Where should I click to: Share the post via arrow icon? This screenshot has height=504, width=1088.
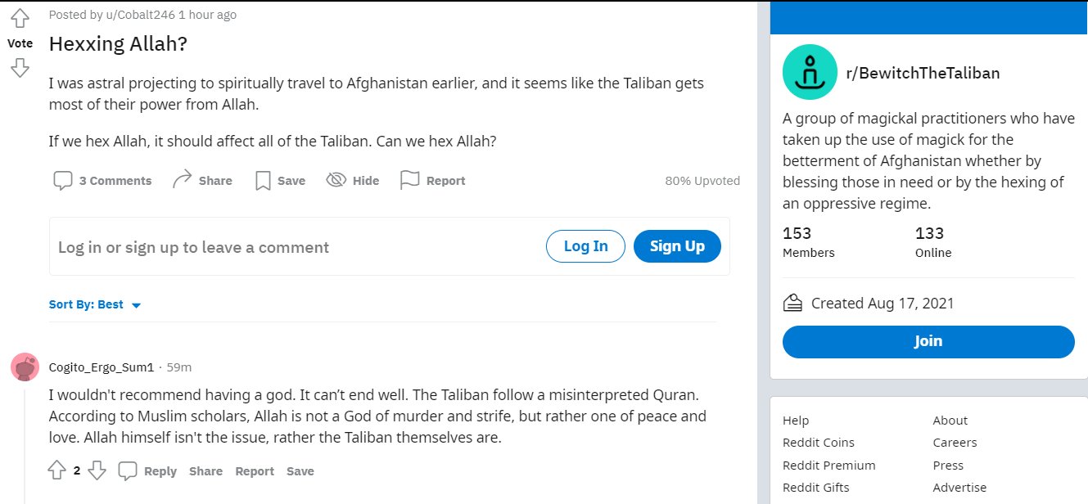pyautogui.click(x=182, y=181)
